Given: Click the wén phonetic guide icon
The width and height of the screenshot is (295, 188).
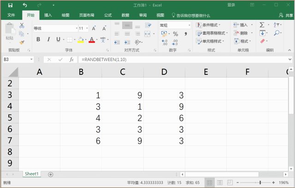Looking at the screenshot, I should click(103, 39).
